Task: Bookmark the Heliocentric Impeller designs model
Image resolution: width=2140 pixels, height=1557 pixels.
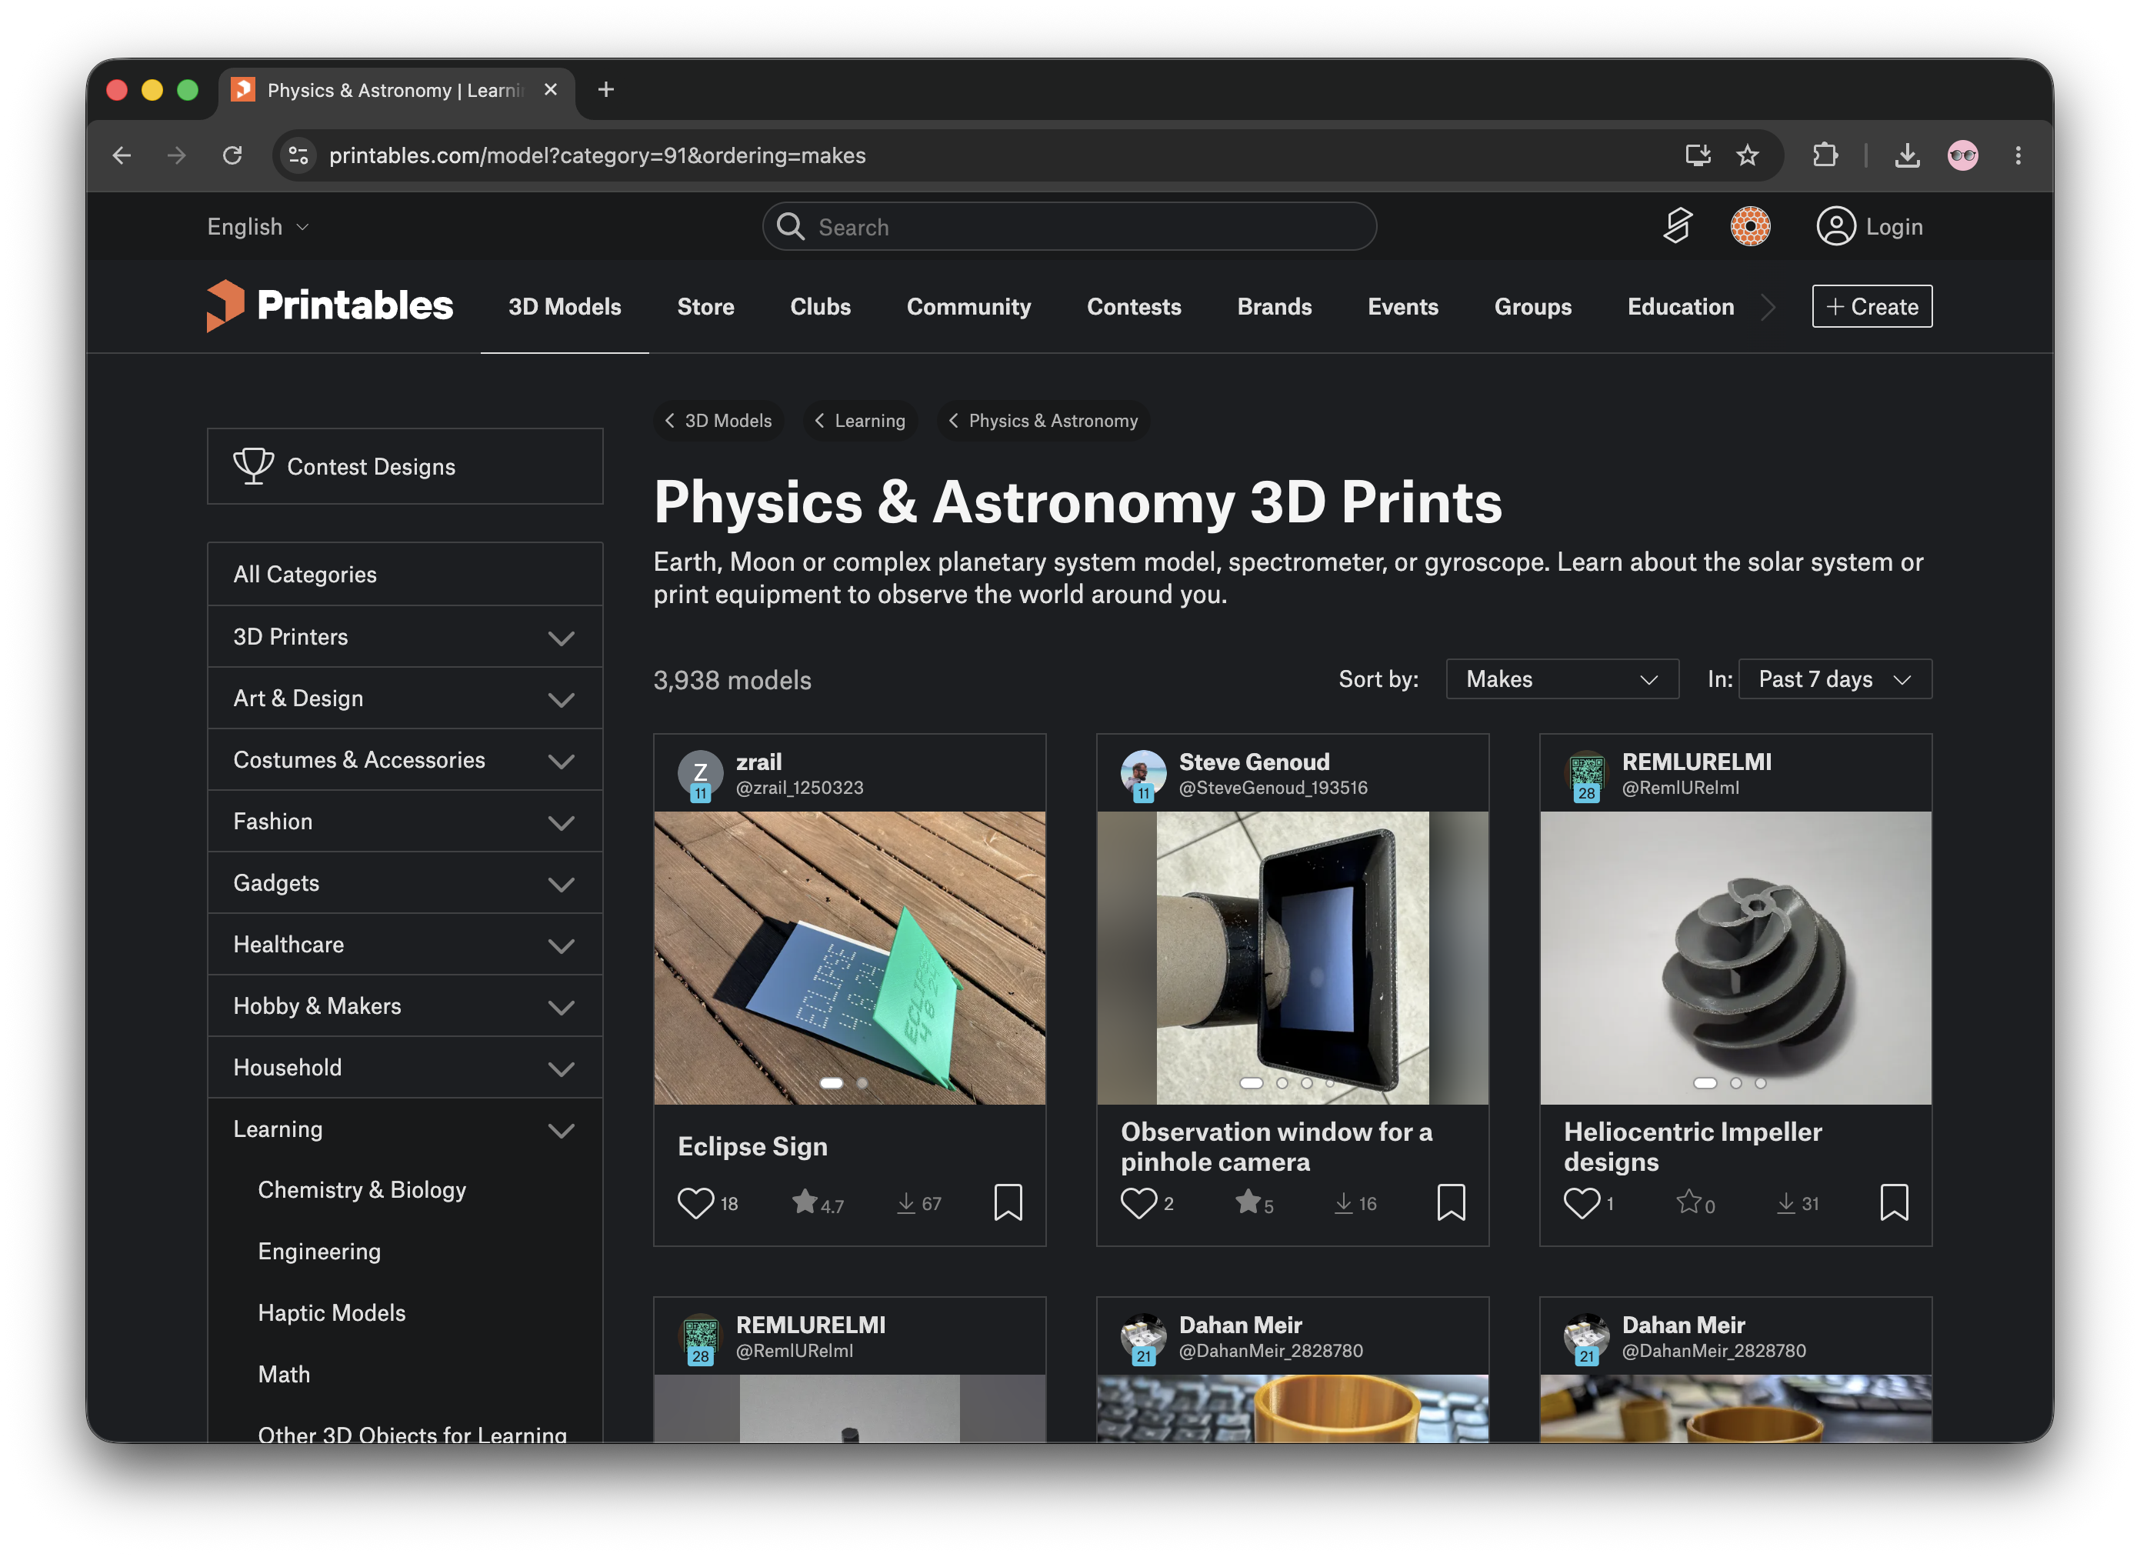Action: (1894, 1203)
